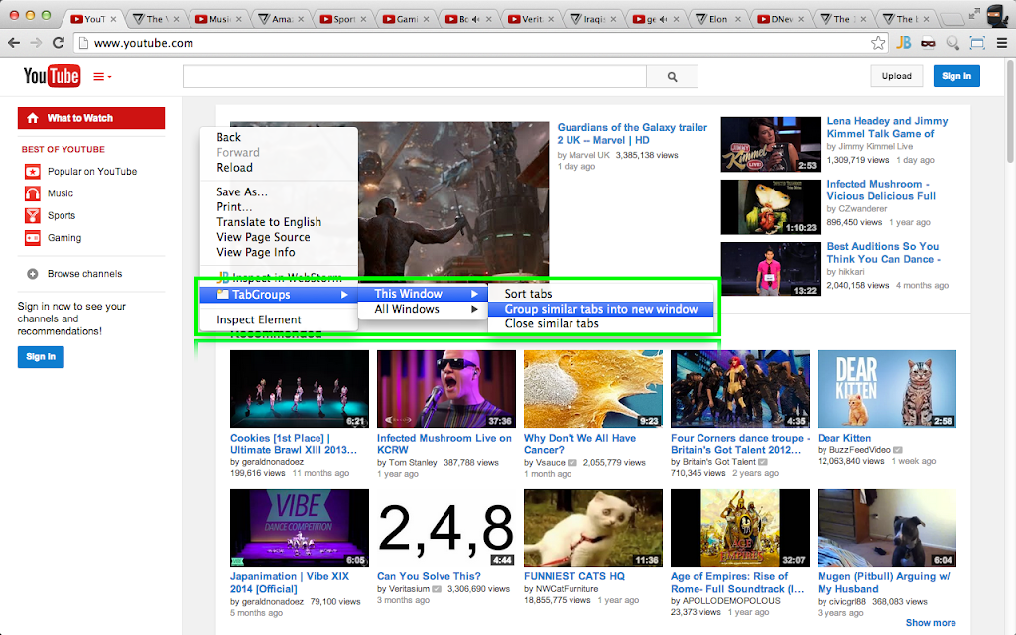Open Four Corners dance troupe video link
This screenshot has height=635, width=1016.
coord(740,444)
